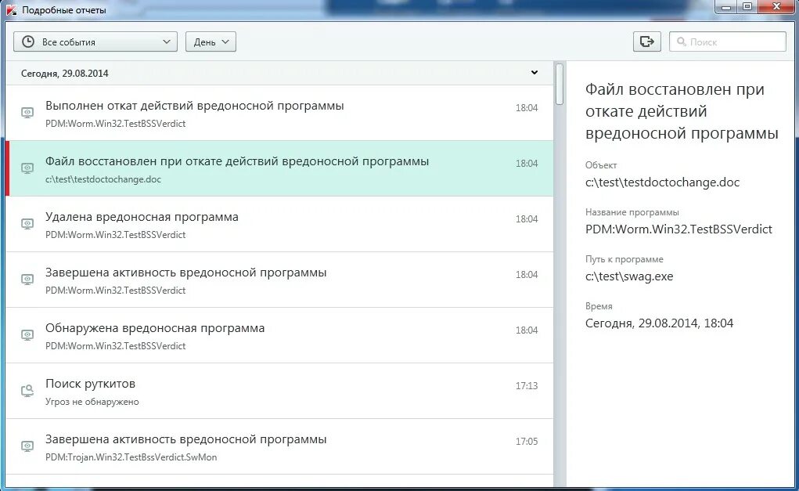Select 'Обнаружена вредоносная программа' event
Viewport: 799px width, 491px height.
[279, 335]
